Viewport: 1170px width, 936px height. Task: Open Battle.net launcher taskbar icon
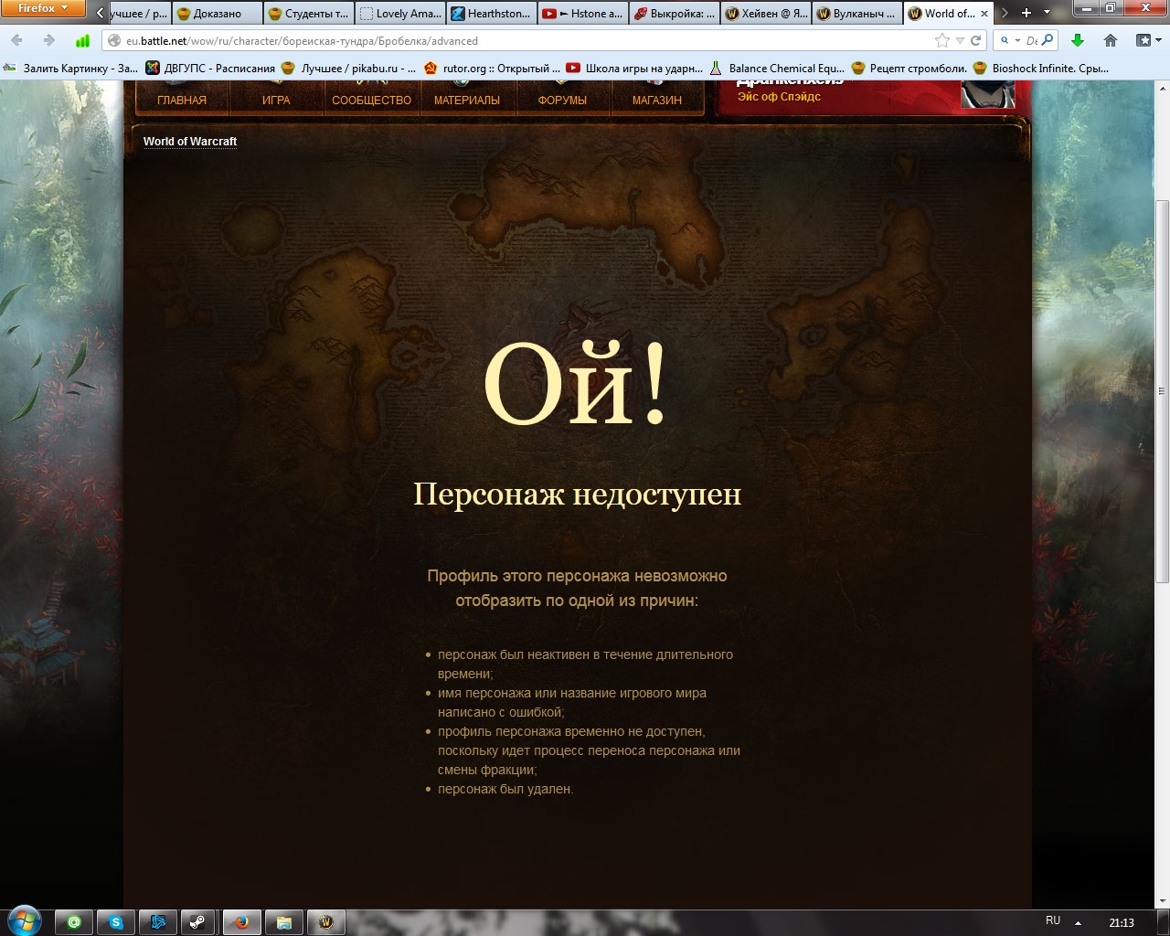tap(158, 922)
